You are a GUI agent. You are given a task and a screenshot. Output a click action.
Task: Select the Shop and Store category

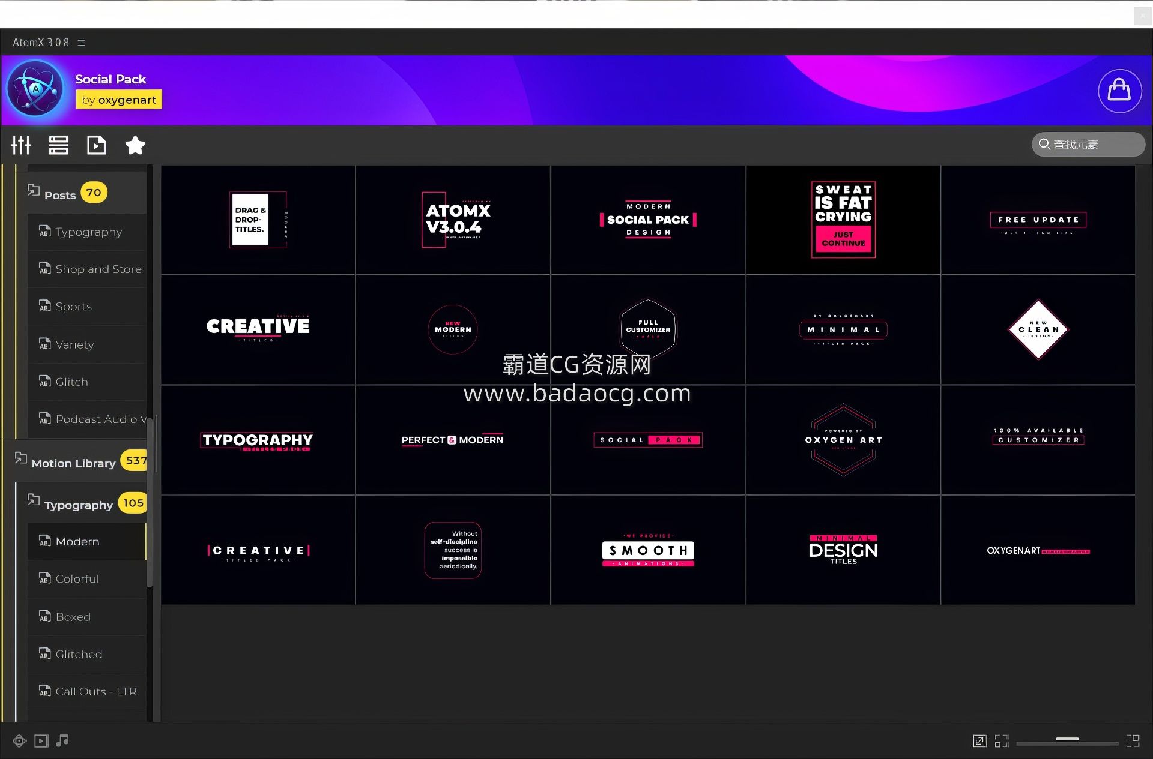pyautogui.click(x=87, y=269)
